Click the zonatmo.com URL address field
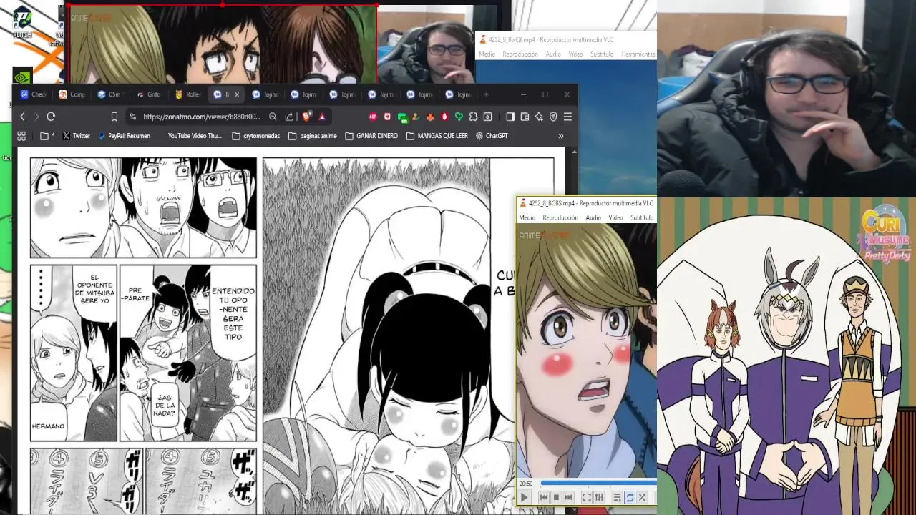This screenshot has width=916, height=515. pyautogui.click(x=202, y=117)
